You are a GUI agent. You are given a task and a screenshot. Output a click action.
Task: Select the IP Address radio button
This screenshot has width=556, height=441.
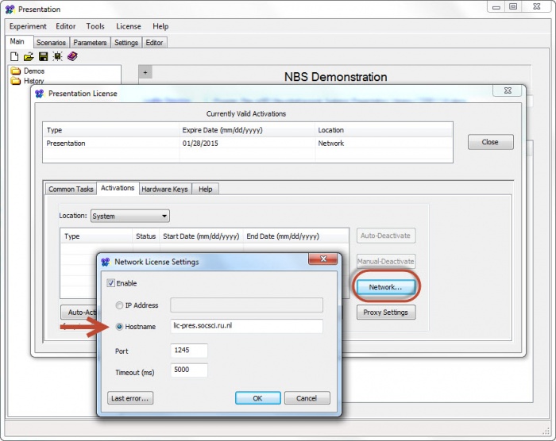pyautogui.click(x=120, y=305)
